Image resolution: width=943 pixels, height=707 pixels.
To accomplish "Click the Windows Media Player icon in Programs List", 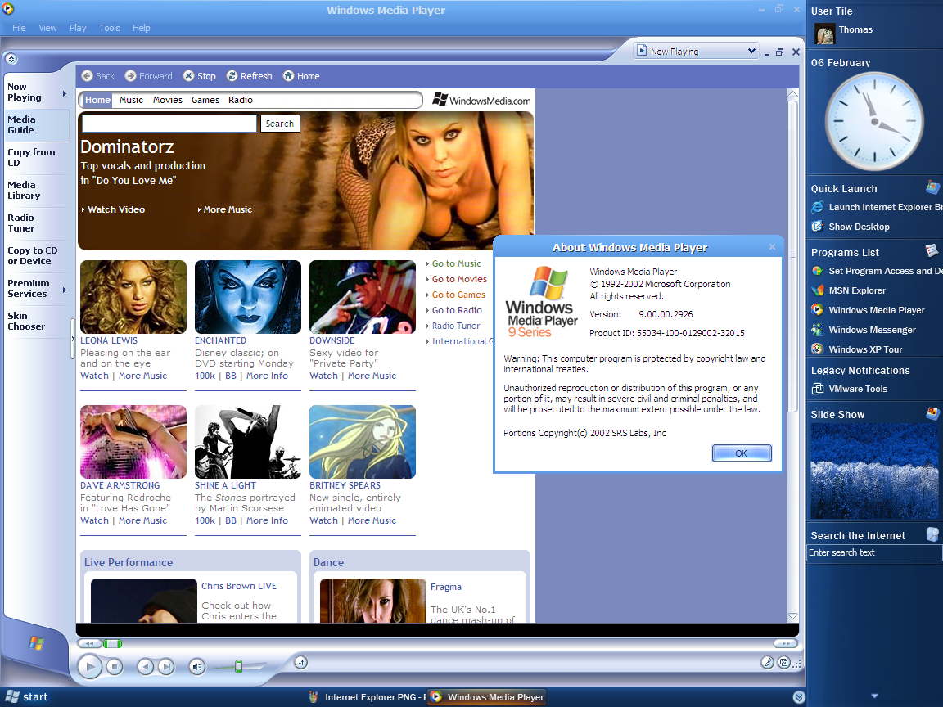I will click(x=817, y=310).
